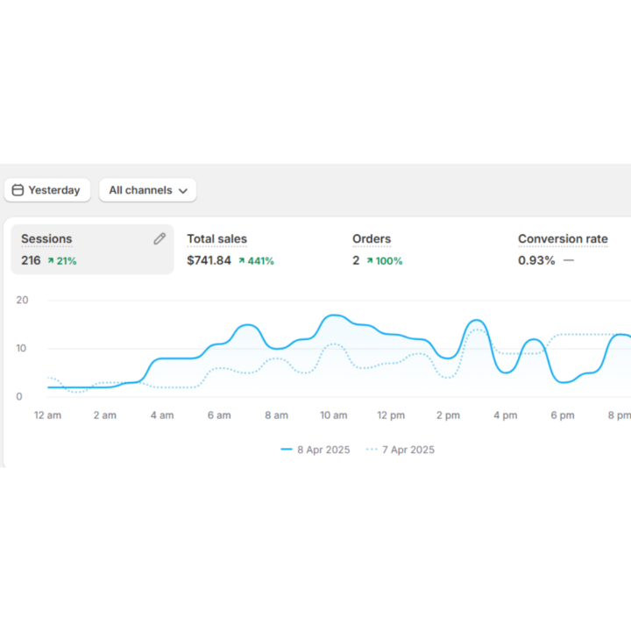The height and width of the screenshot is (631, 631).
Task: Click the 12 am axis label
Action: pyautogui.click(x=47, y=415)
